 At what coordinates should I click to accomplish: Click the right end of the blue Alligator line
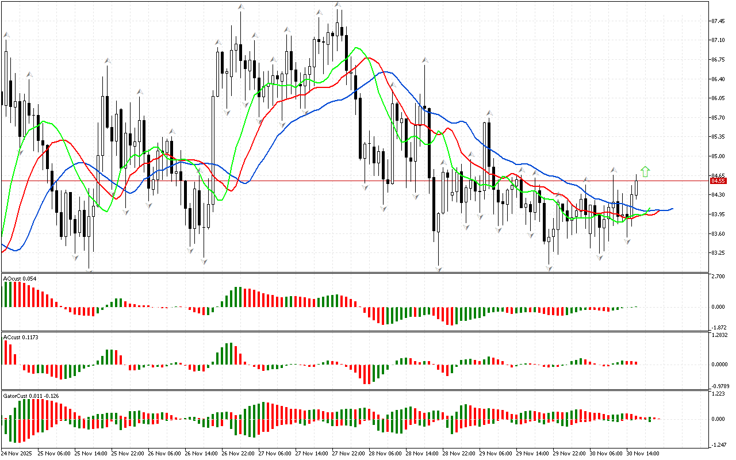(x=671, y=209)
